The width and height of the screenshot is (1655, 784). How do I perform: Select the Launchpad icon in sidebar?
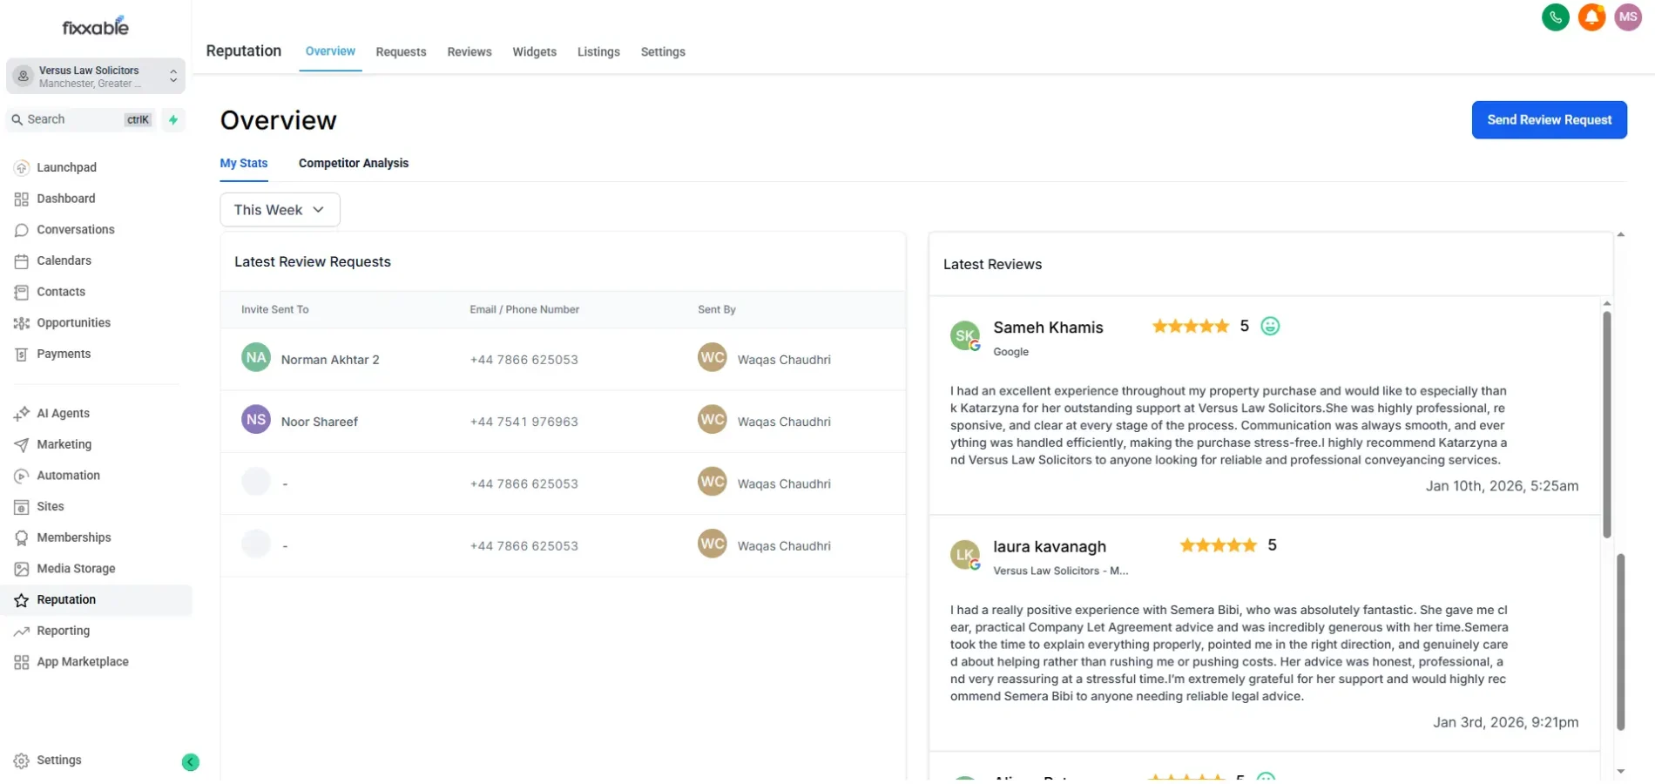(21, 167)
